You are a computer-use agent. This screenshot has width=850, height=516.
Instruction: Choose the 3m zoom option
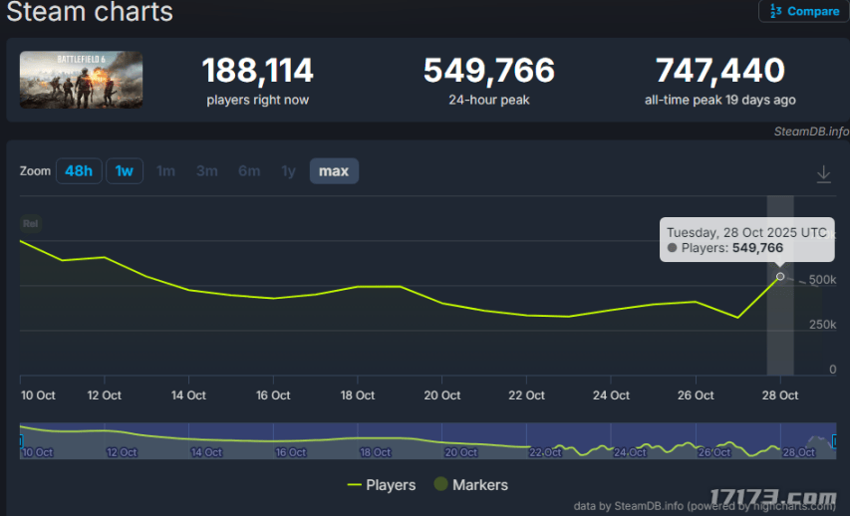point(206,171)
